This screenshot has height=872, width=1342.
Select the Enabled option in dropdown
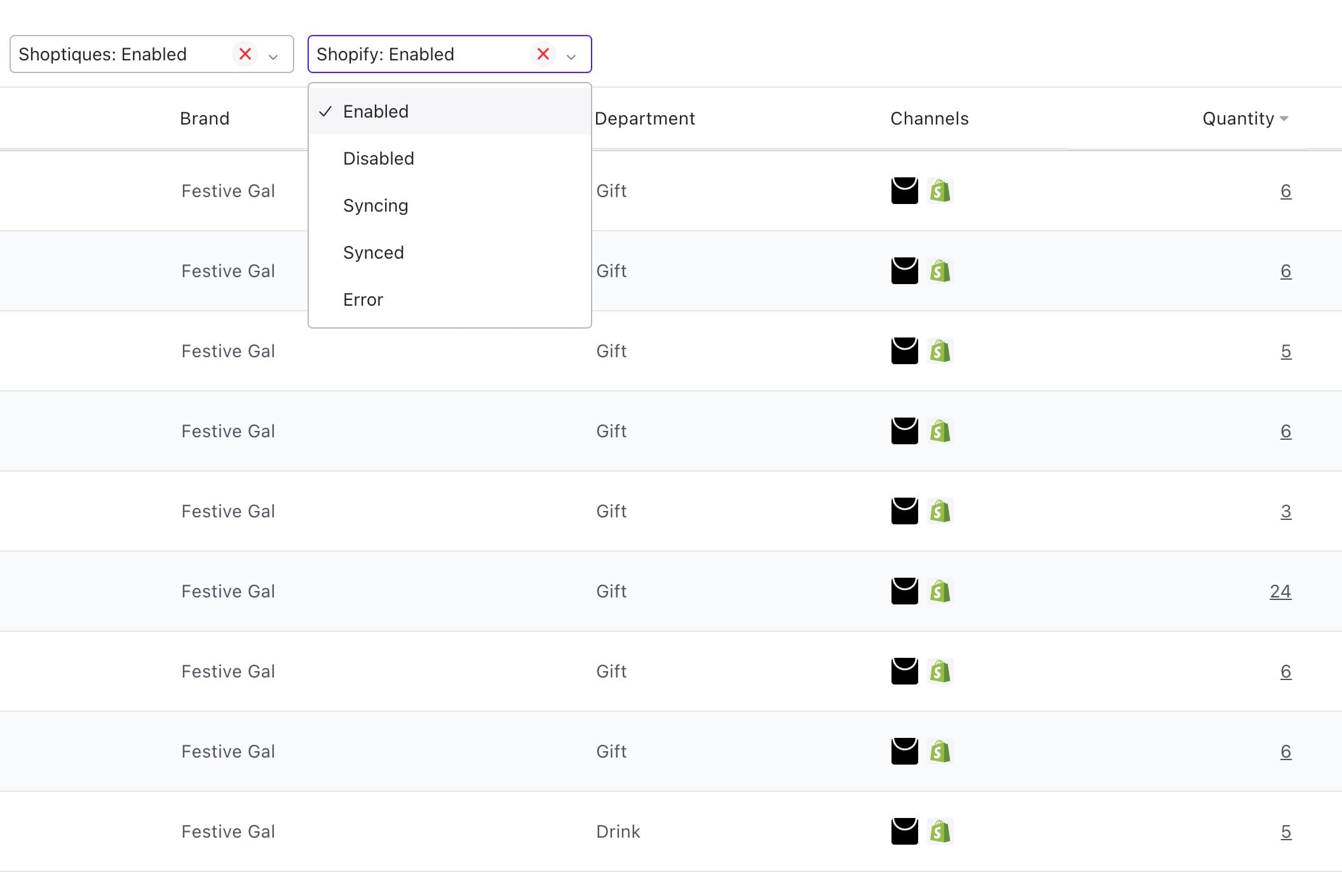pos(450,111)
